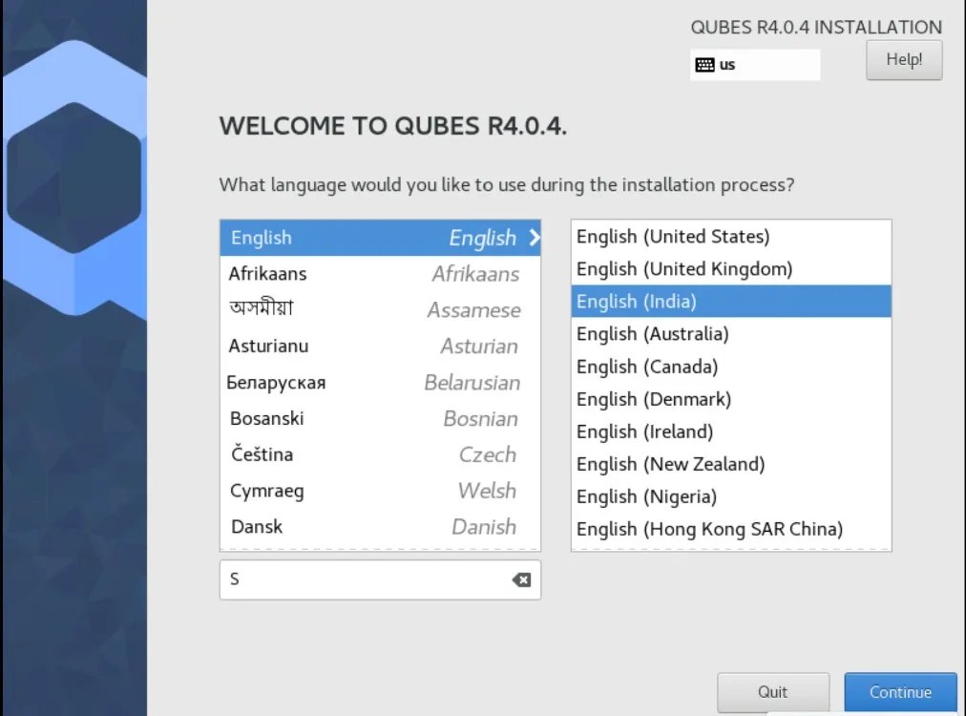Viewport: 966px width, 716px height.
Task: Click Continue to proceed with installation
Action: tap(900, 692)
